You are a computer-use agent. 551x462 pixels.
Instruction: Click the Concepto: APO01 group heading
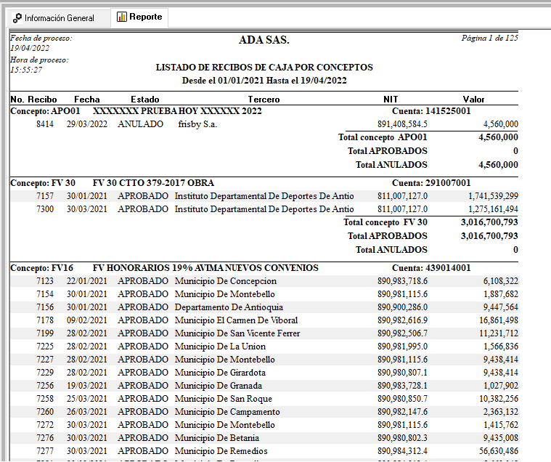point(45,111)
